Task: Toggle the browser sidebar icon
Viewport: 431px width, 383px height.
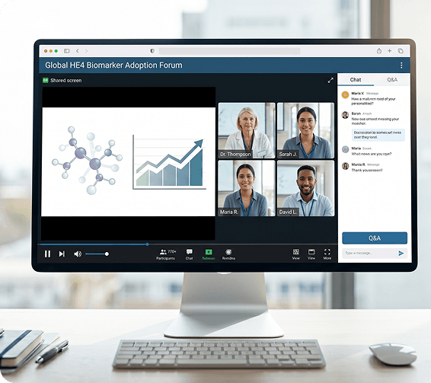Action: [x=66, y=51]
